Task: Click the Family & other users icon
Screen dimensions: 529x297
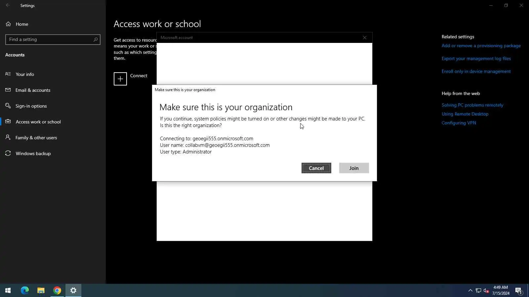Action: [8, 137]
